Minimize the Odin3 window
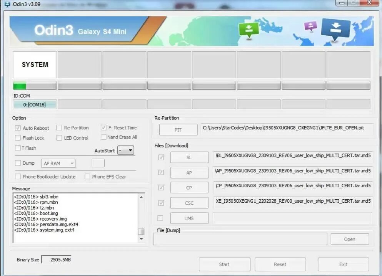 (x=342, y=3)
